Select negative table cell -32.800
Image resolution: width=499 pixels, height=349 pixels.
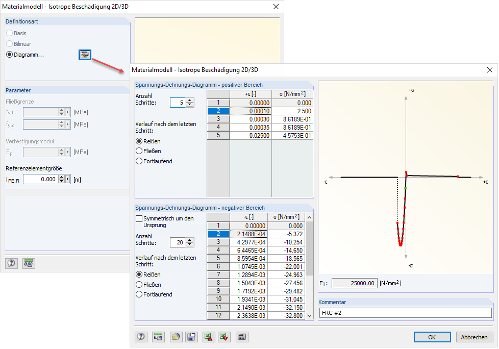click(x=286, y=316)
